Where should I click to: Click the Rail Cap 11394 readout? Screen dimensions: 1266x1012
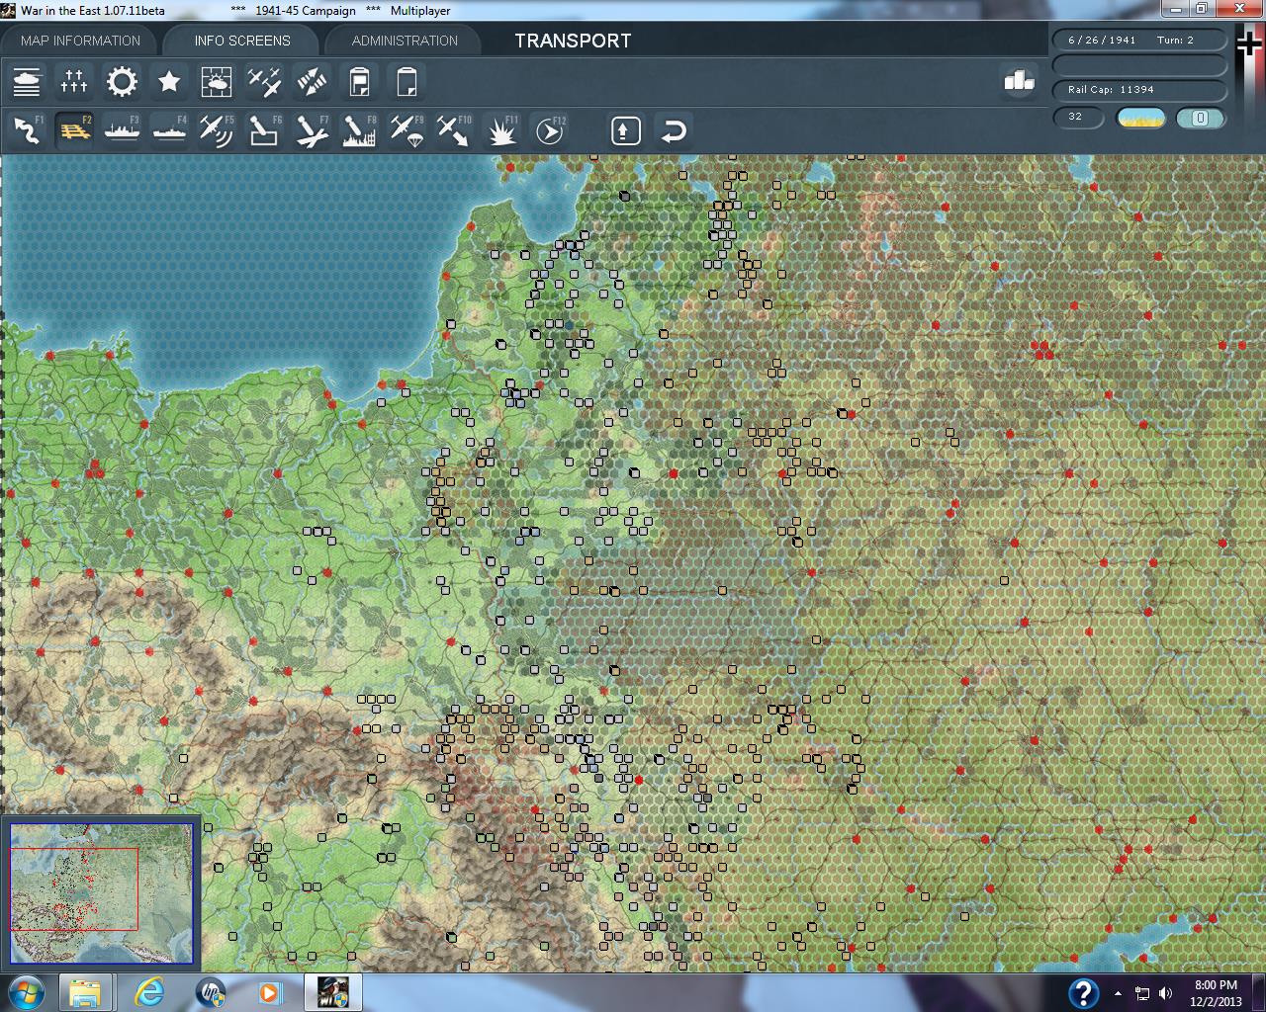[x=1139, y=90]
